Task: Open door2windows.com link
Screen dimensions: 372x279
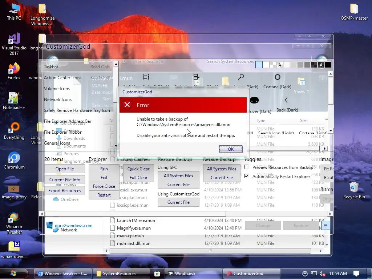Action: click(73, 225)
